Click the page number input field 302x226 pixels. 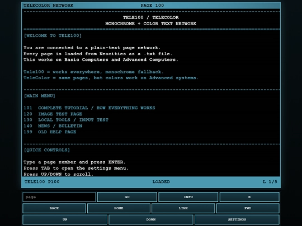(59, 197)
